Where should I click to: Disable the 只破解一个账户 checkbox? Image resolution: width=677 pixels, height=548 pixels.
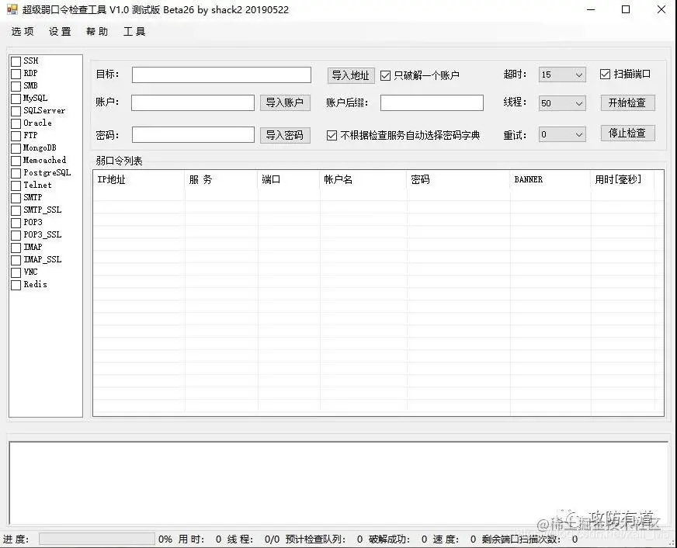coord(384,75)
